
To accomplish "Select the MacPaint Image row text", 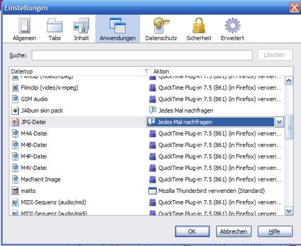I will pos(41,179).
